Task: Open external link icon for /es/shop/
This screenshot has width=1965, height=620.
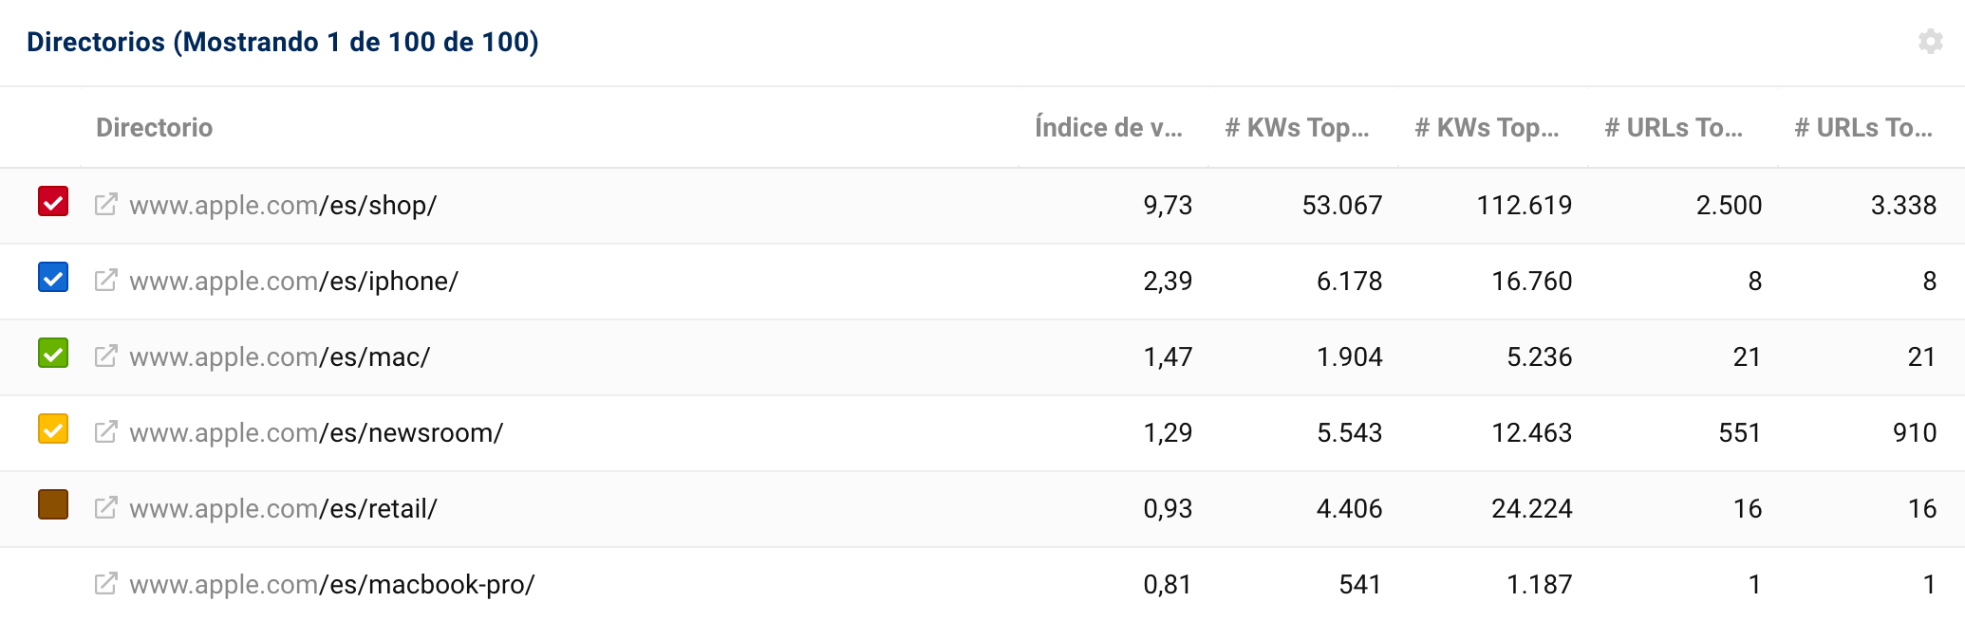Action: [x=105, y=205]
